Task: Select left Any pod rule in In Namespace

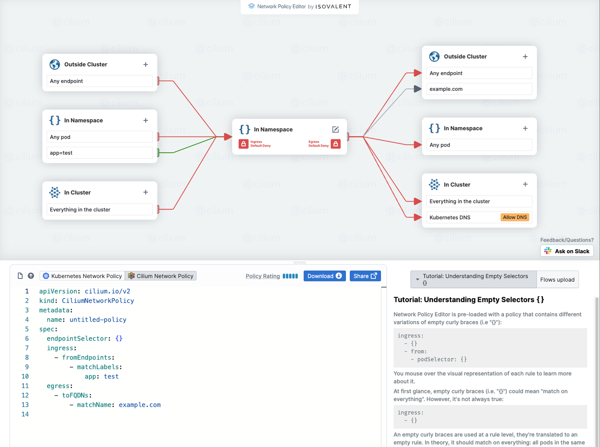Action: point(100,137)
